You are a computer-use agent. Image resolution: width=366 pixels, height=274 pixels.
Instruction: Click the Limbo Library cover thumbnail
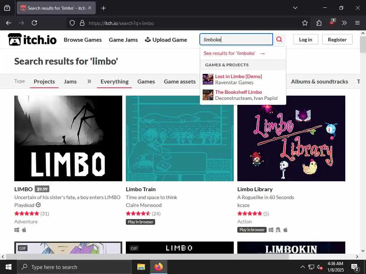click(x=291, y=138)
